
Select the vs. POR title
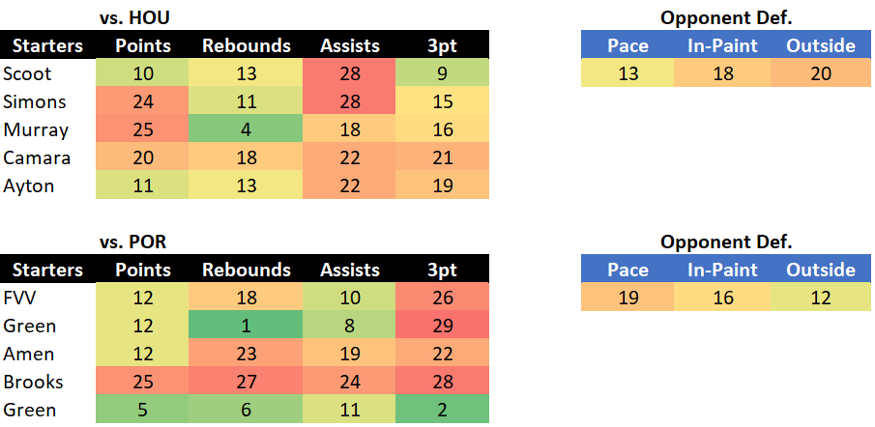[132, 242]
